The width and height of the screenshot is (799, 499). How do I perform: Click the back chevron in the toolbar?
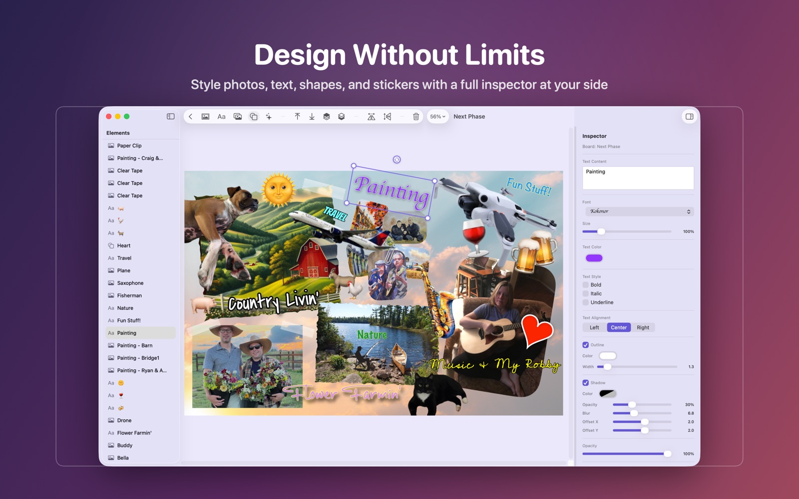(191, 117)
